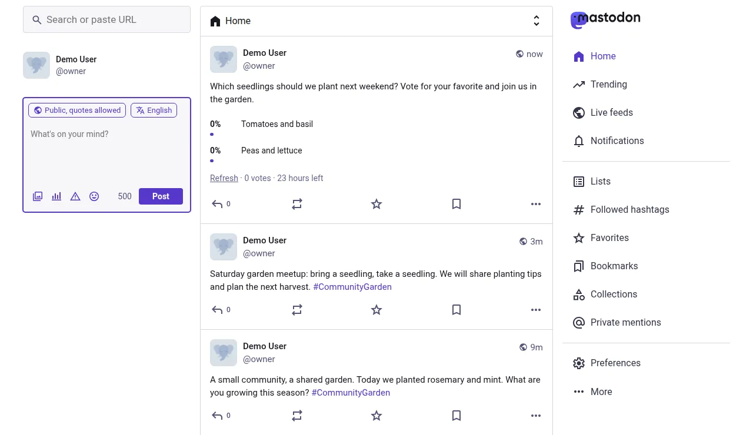The width and height of the screenshot is (753, 435).
Task: Add content warning with the triangle icon
Action: pyautogui.click(x=75, y=196)
